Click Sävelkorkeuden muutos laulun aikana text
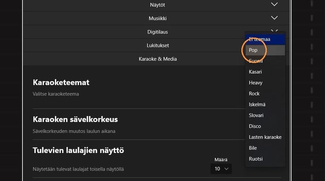Viewport: 325px width, 181px height. [x=74, y=131]
